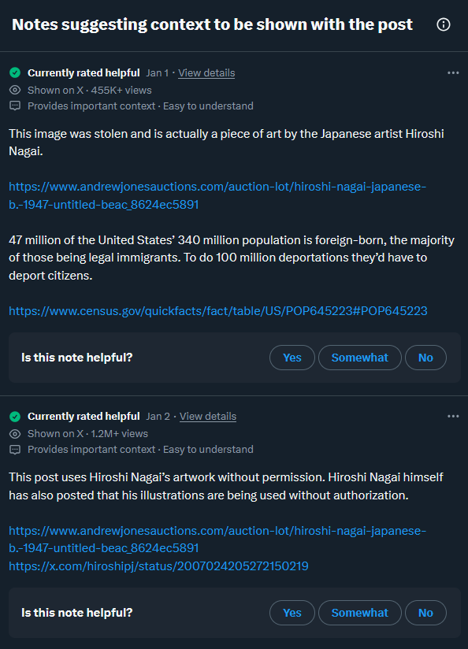
Task: Click Yes on the first helpfulness survey
Action: tap(292, 358)
